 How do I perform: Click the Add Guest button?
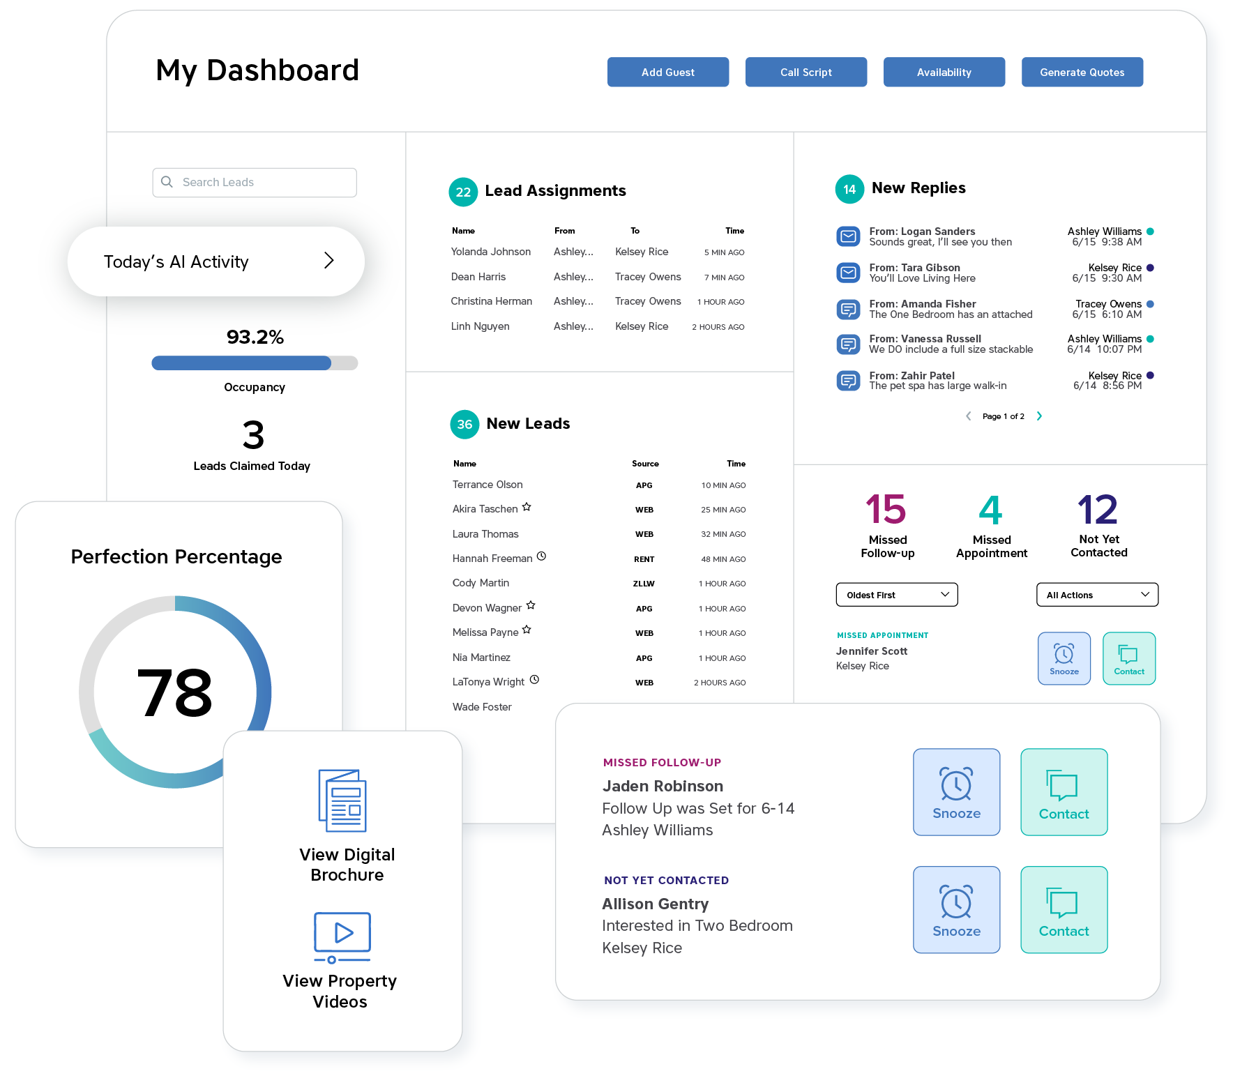coord(667,73)
